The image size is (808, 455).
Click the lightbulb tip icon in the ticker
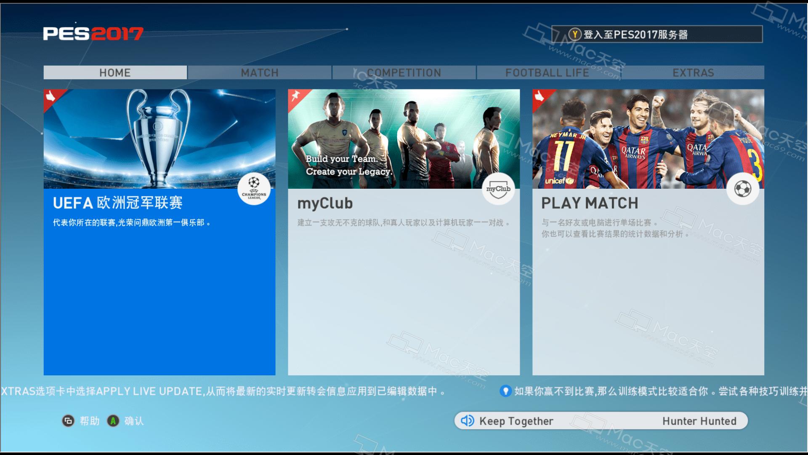click(505, 391)
